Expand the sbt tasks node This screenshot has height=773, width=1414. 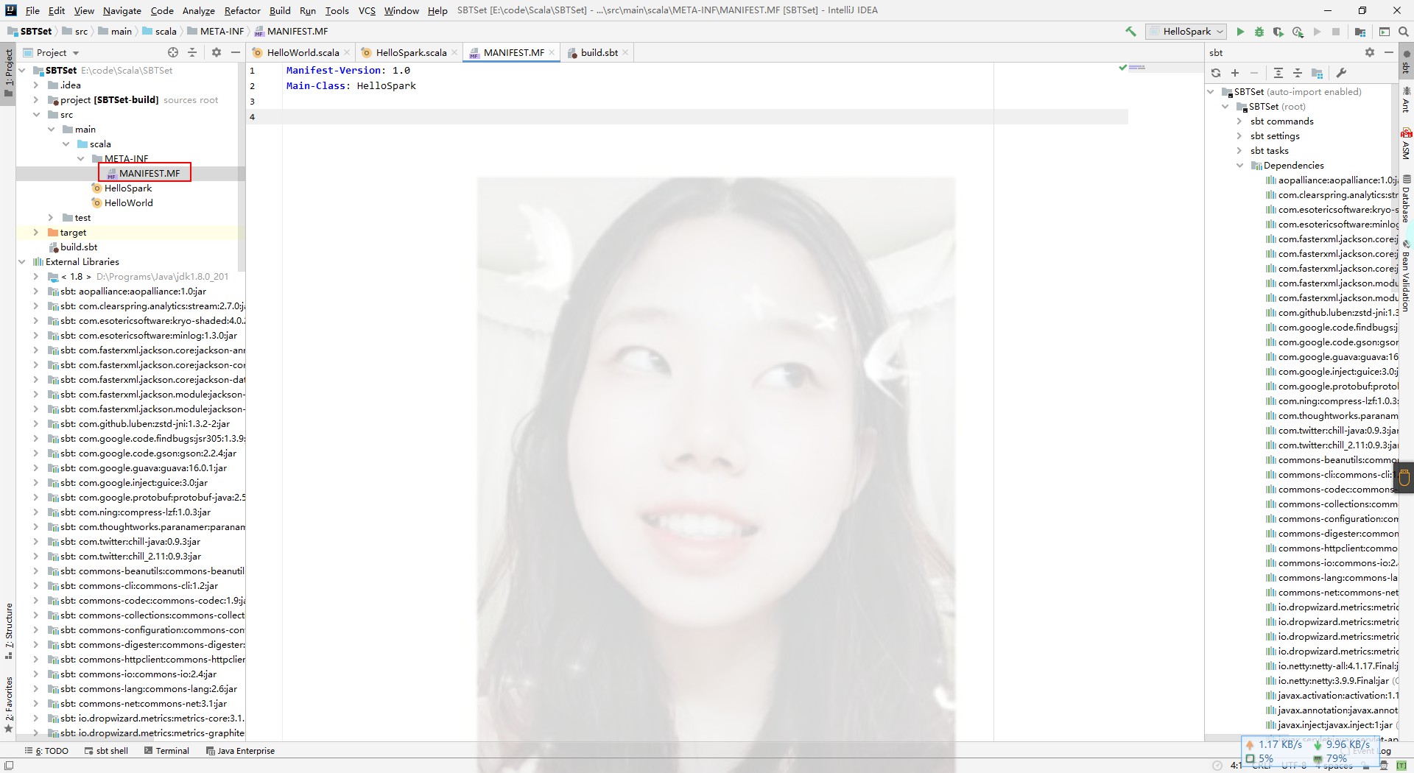point(1240,150)
